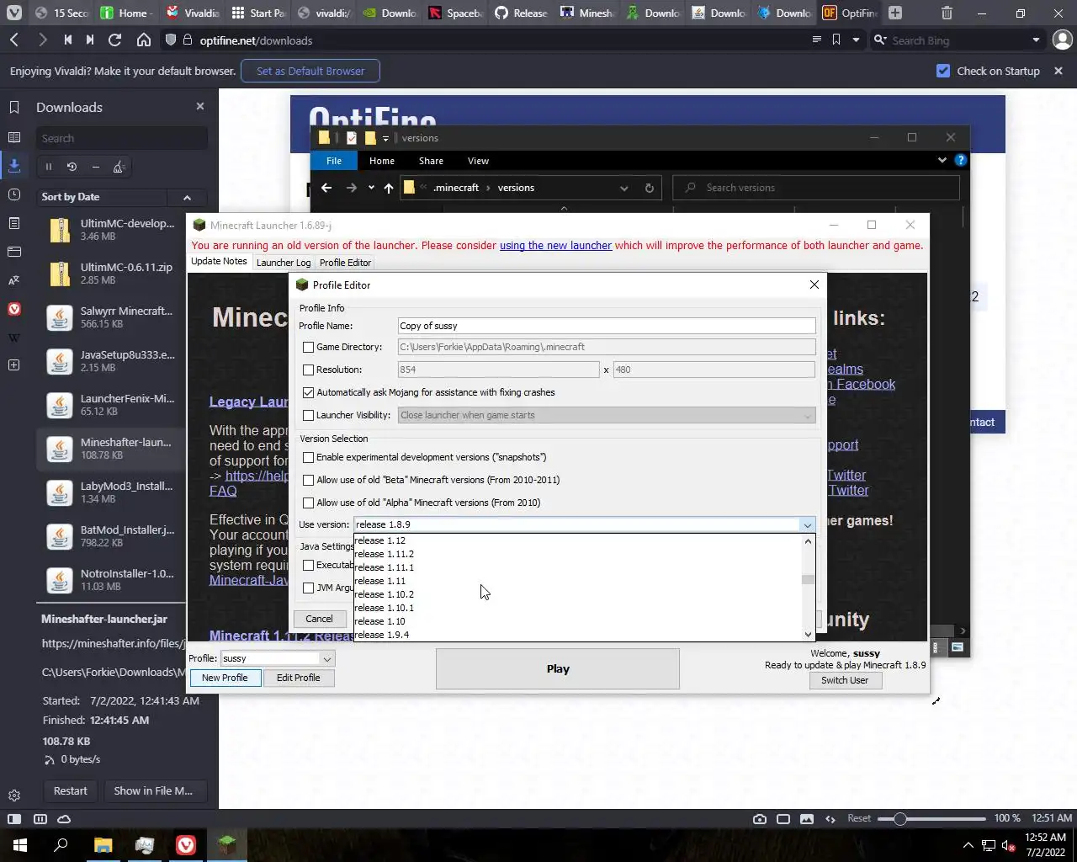The image size is (1077, 862).
Task: Switch to the Launcher Log tab
Action: (x=284, y=263)
